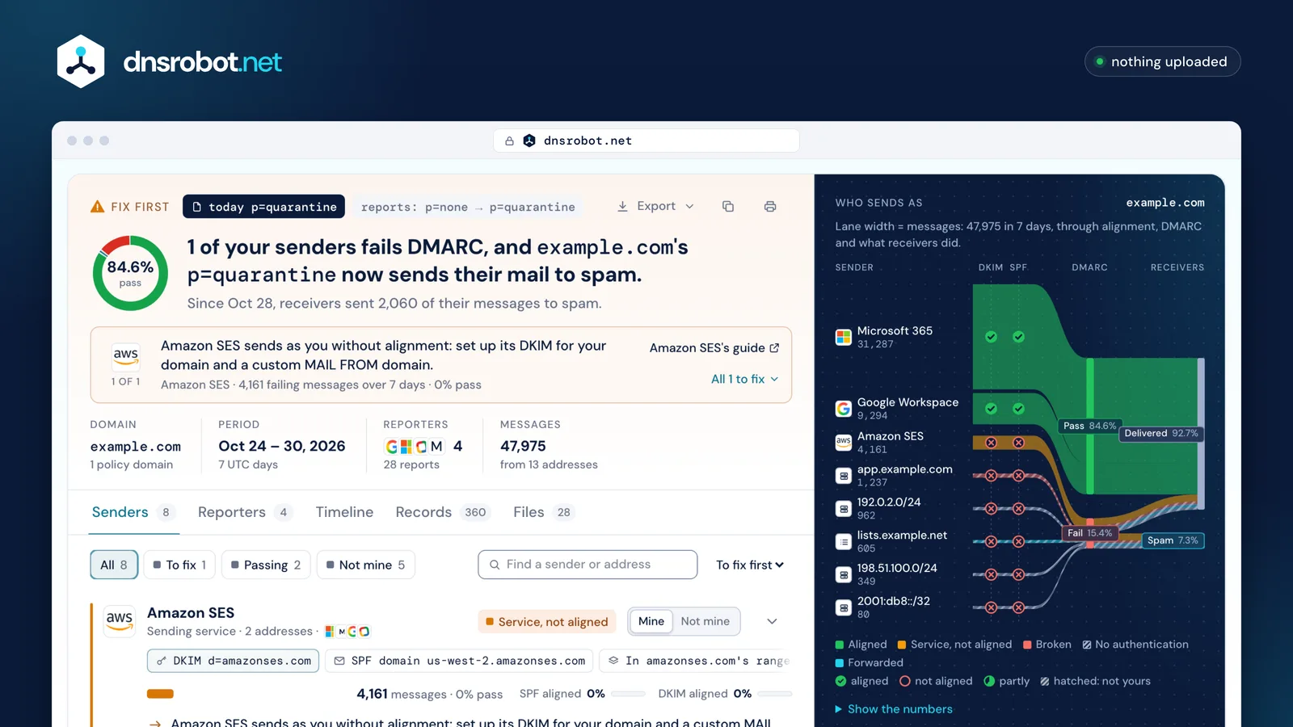The height and width of the screenshot is (727, 1293).
Task: Filter senders by Not mine 5
Action: [x=365, y=565]
